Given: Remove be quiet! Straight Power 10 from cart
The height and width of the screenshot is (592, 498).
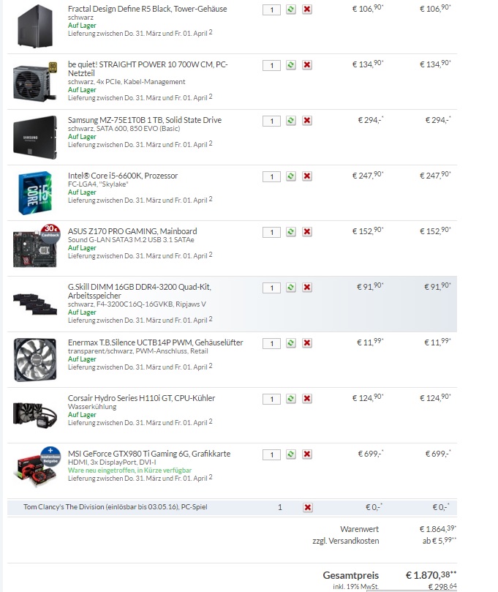Looking at the screenshot, I should pyautogui.click(x=307, y=65).
